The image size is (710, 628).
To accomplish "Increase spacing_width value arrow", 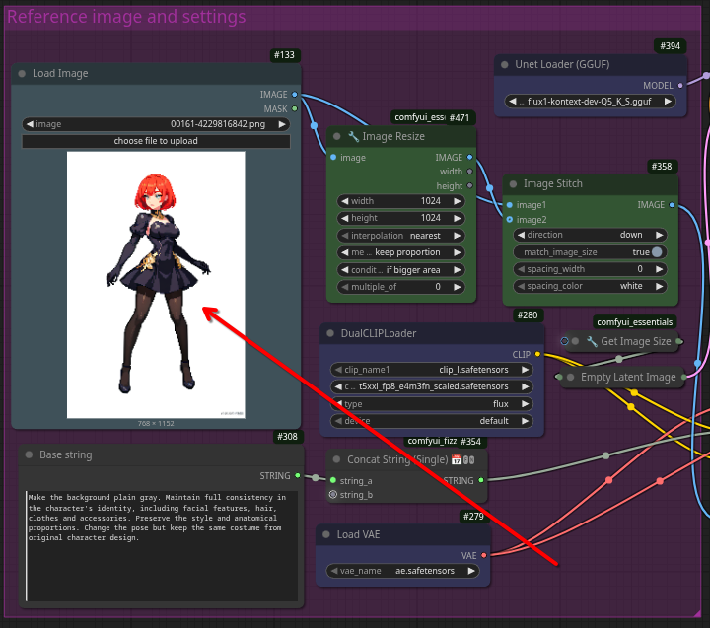I will (x=660, y=269).
